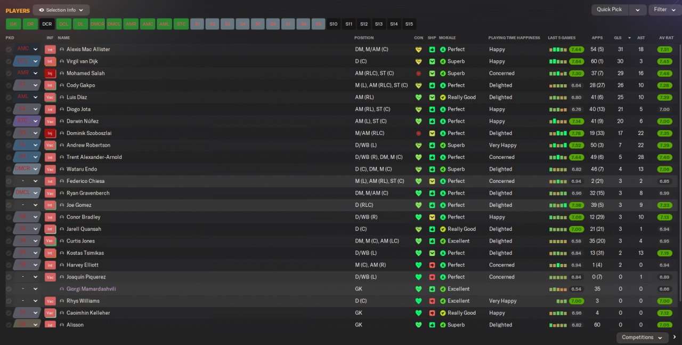Click Int status badge for Alexis Mac Allister
682x345 pixels.
point(50,50)
